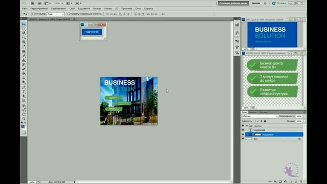This screenshot has width=327, height=184.
Task: Create new adjustment layer icon
Action: click(286, 182)
